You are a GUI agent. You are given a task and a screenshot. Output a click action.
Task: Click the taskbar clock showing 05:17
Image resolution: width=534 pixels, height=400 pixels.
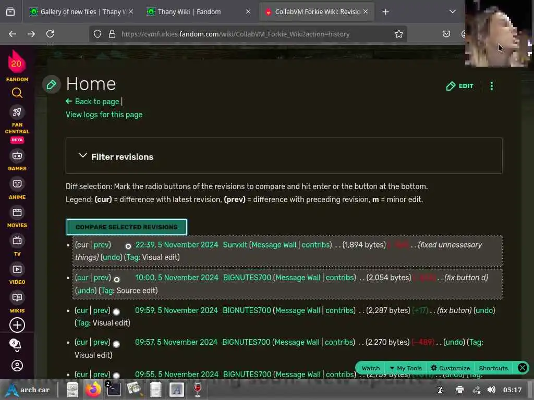[512, 390]
